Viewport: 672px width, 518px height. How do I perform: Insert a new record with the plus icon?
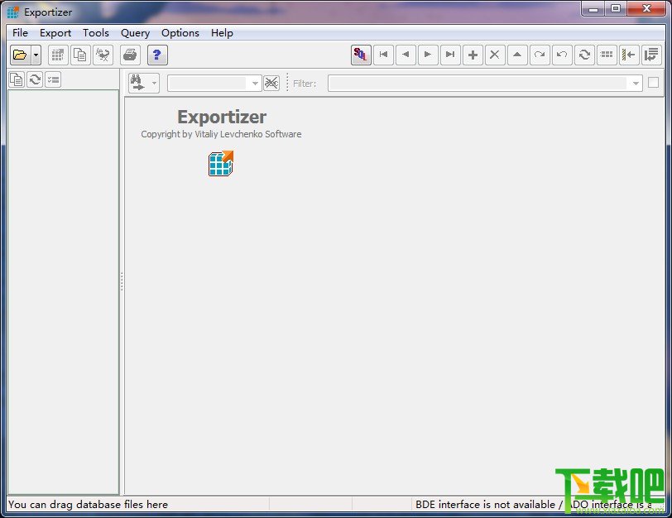click(x=473, y=55)
